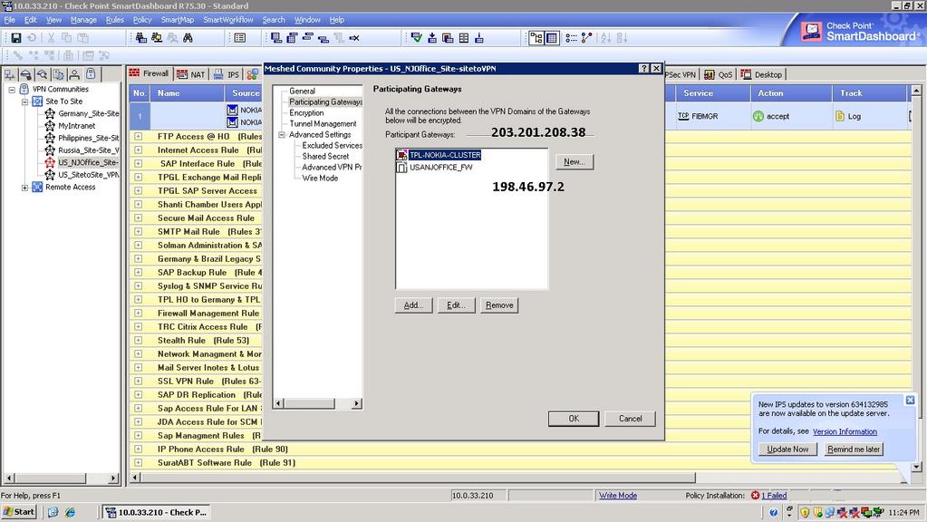The image size is (927, 522).
Task: Select Shared Secret in the dialog tree
Action: click(325, 157)
